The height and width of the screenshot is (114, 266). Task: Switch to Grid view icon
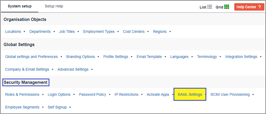coord(227,7)
